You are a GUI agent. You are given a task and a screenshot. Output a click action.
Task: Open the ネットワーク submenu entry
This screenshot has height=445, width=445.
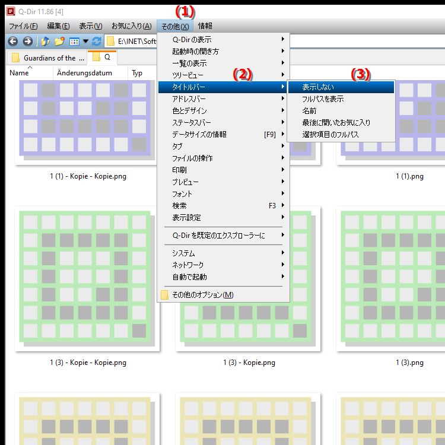223,265
